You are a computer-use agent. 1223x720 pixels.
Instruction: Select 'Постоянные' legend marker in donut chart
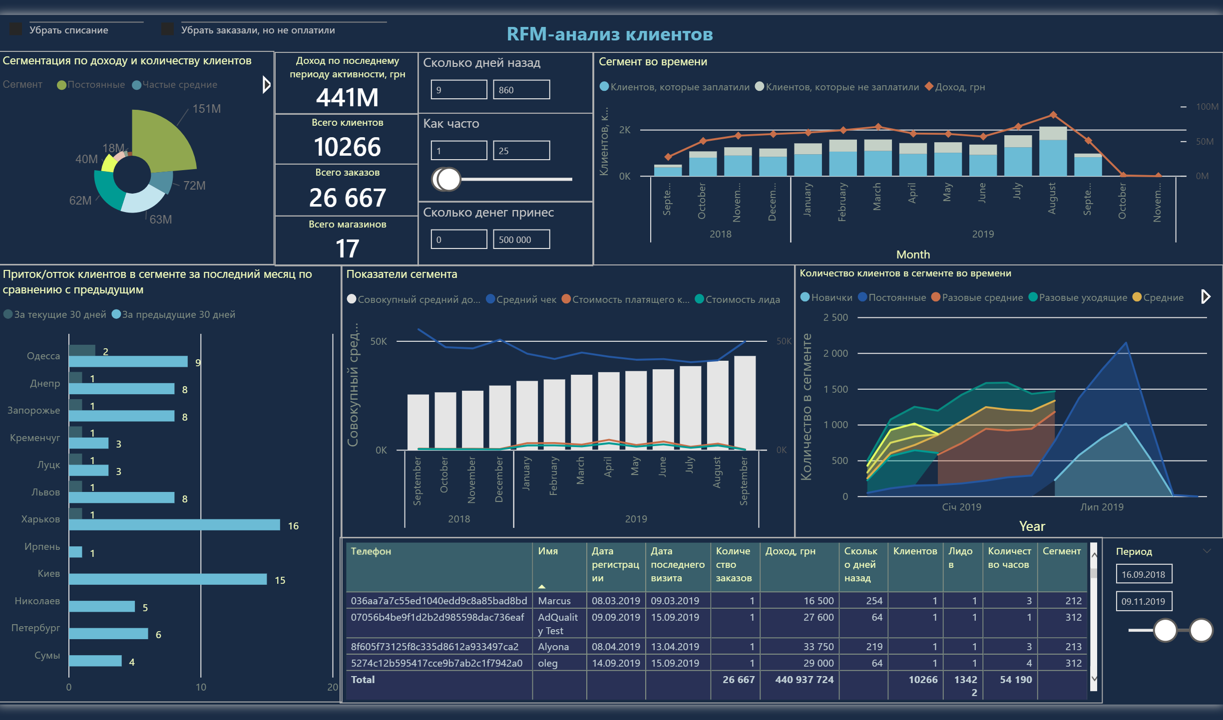pos(62,85)
